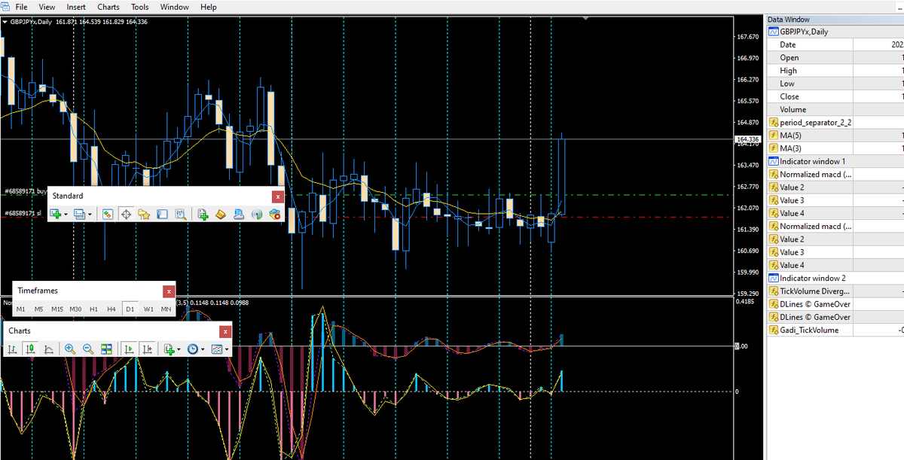This screenshot has height=460, width=904.
Task: Toggle the Terminal panel icon
Action: 162,214
